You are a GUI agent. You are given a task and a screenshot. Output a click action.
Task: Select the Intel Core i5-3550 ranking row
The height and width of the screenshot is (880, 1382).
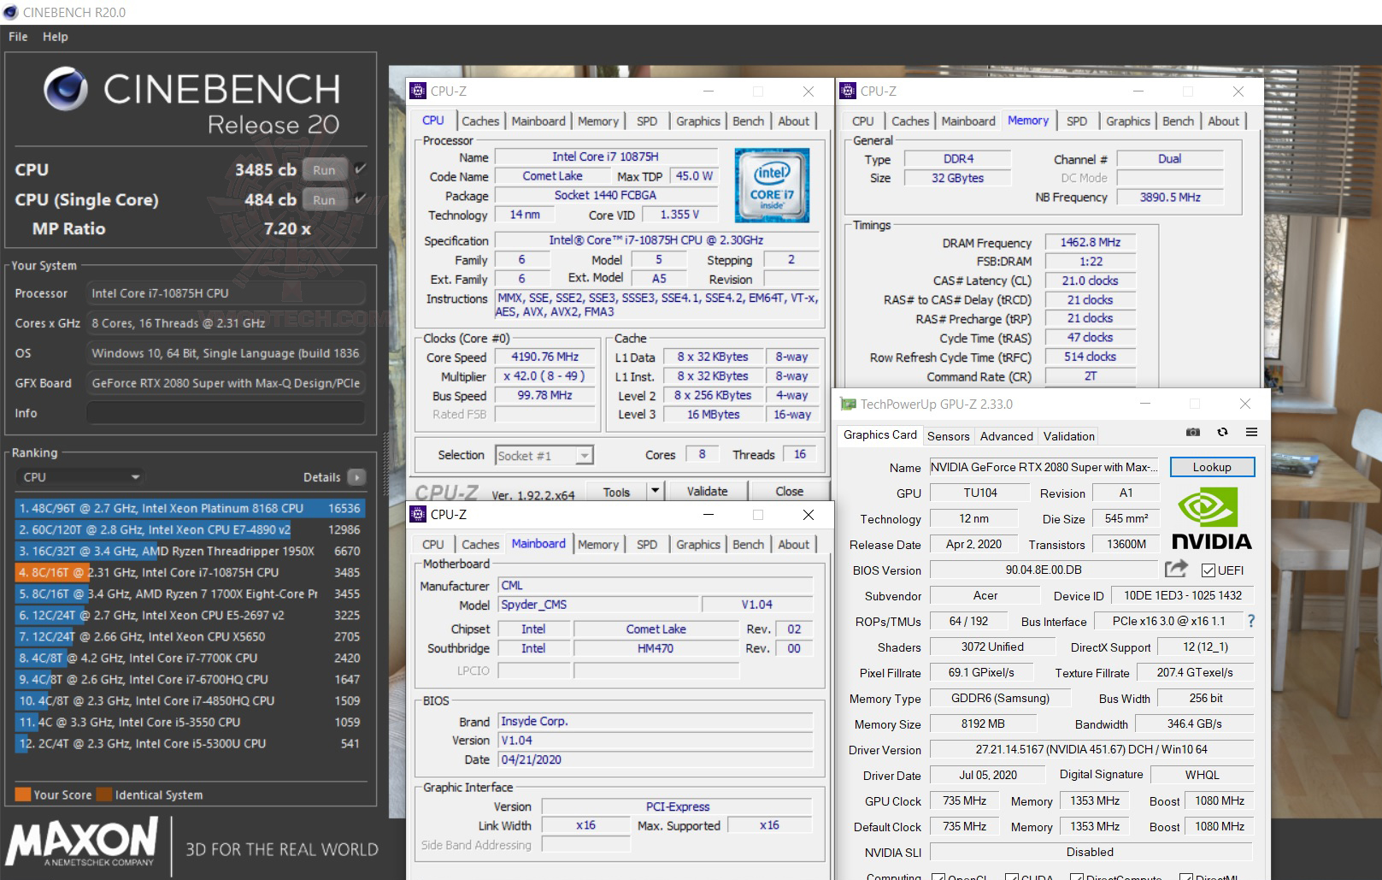tap(190, 722)
